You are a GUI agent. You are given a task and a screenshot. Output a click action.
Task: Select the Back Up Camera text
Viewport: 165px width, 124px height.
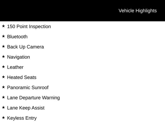(26, 47)
